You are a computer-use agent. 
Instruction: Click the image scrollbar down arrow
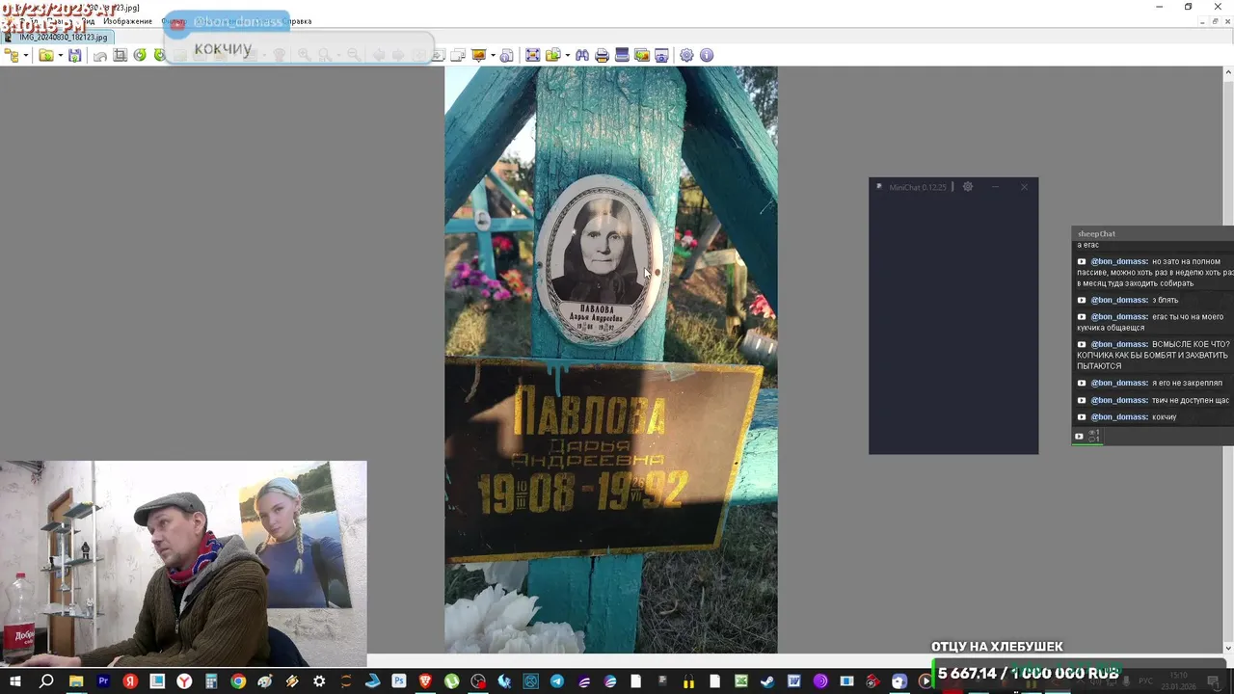coord(1228,648)
